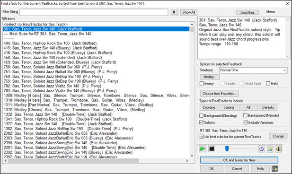Image resolution: width=292 pixels, height=174 pixels.
Task: Open Choose from Favorites
Action: (219, 94)
